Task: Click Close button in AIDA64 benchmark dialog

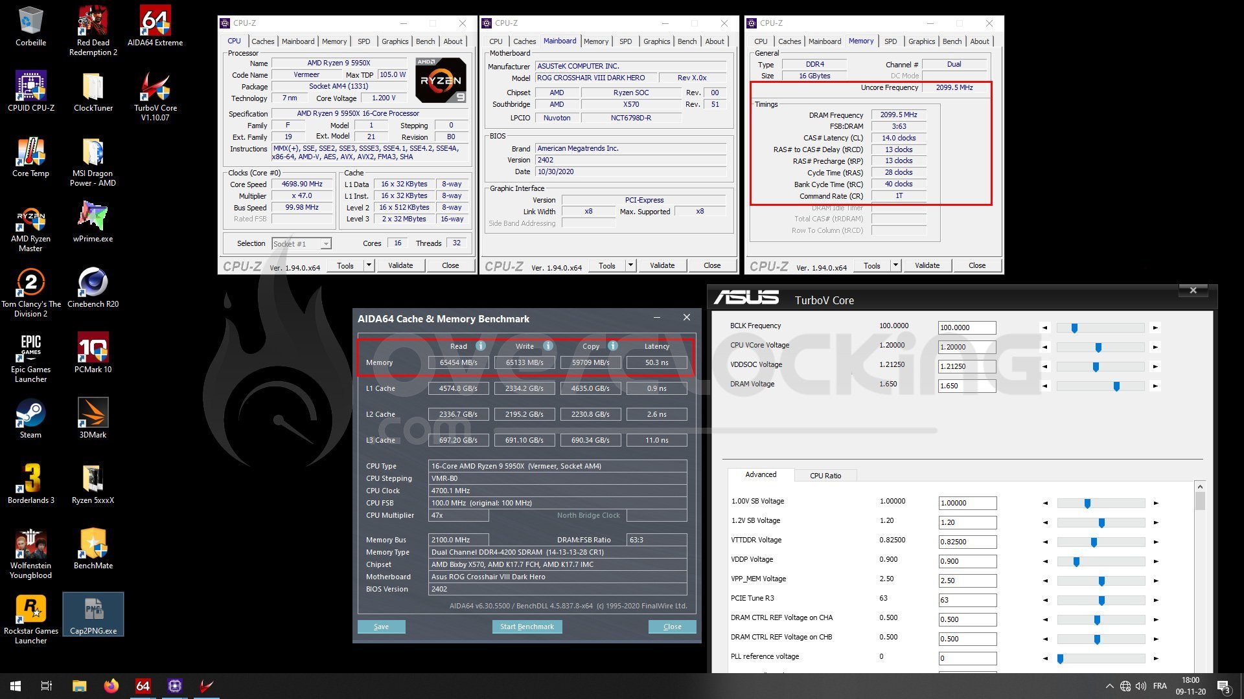Action: (672, 627)
